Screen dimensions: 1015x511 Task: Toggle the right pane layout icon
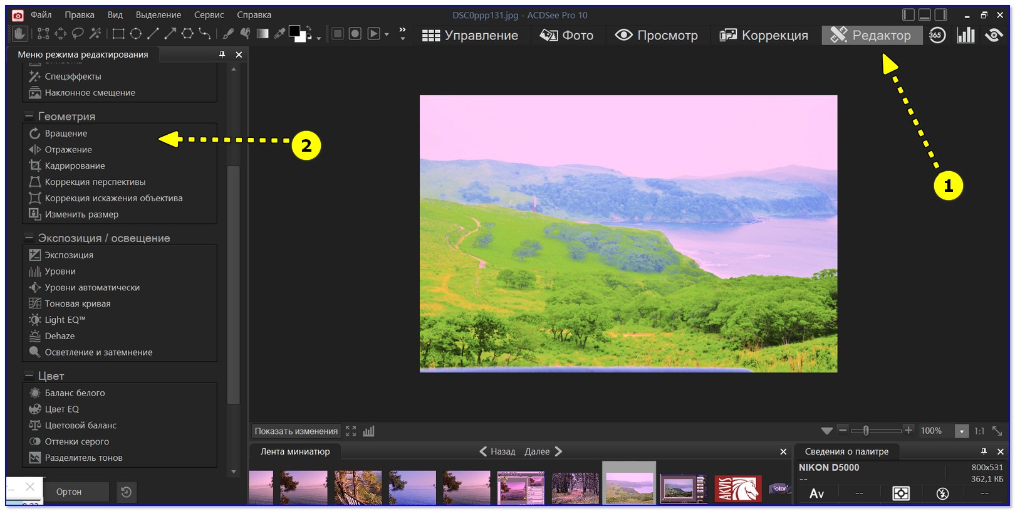(941, 15)
